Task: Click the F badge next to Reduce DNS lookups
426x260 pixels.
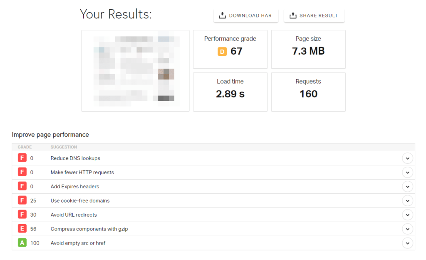Action: pyautogui.click(x=22, y=158)
